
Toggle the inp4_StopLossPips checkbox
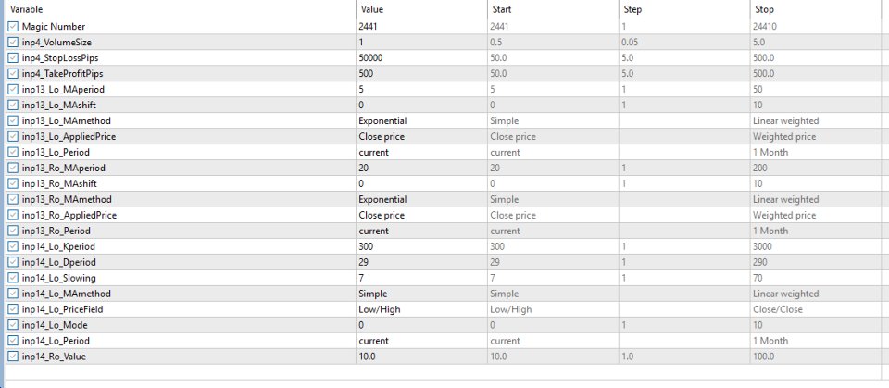tap(12, 58)
